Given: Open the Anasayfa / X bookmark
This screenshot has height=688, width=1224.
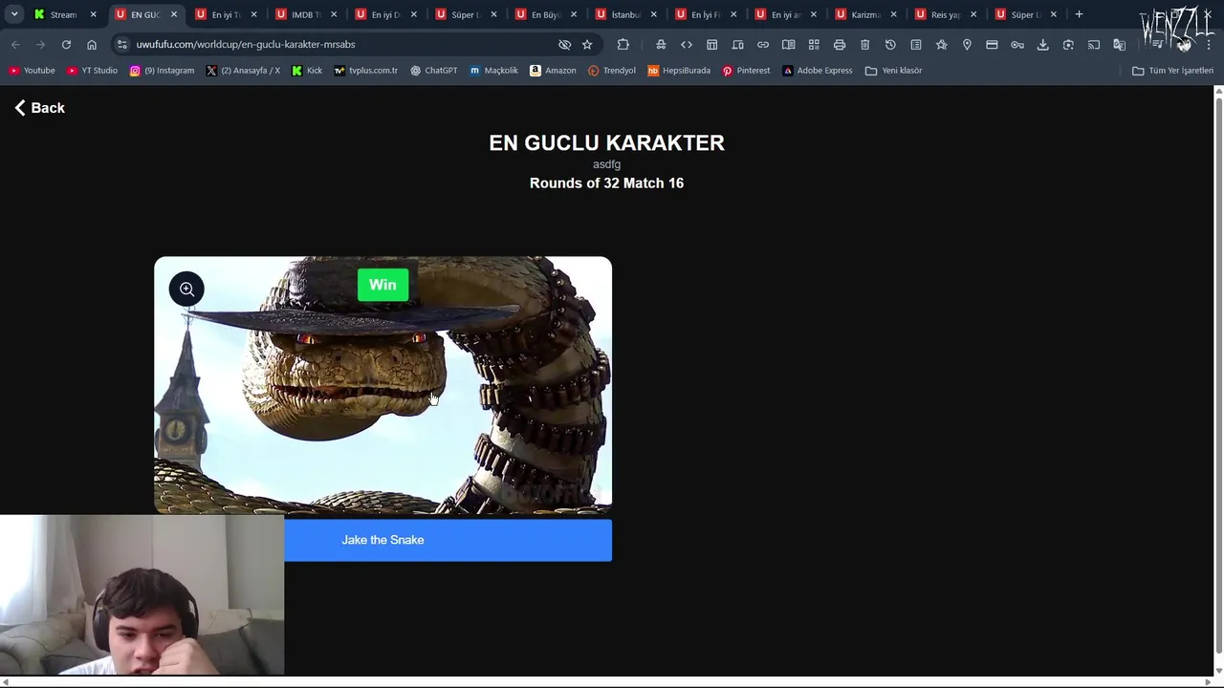Looking at the screenshot, I should pyautogui.click(x=243, y=70).
